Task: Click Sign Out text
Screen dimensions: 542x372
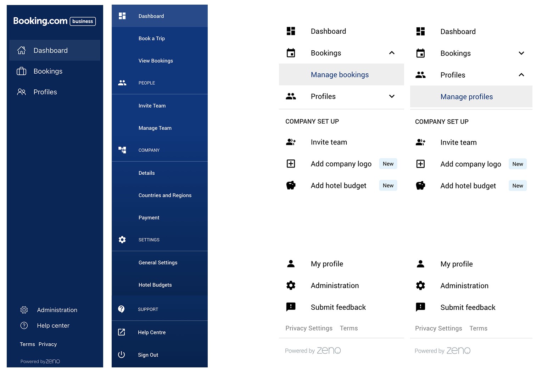Action: pyautogui.click(x=148, y=355)
